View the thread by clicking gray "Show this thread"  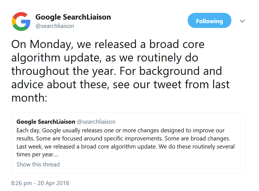coord(38,164)
